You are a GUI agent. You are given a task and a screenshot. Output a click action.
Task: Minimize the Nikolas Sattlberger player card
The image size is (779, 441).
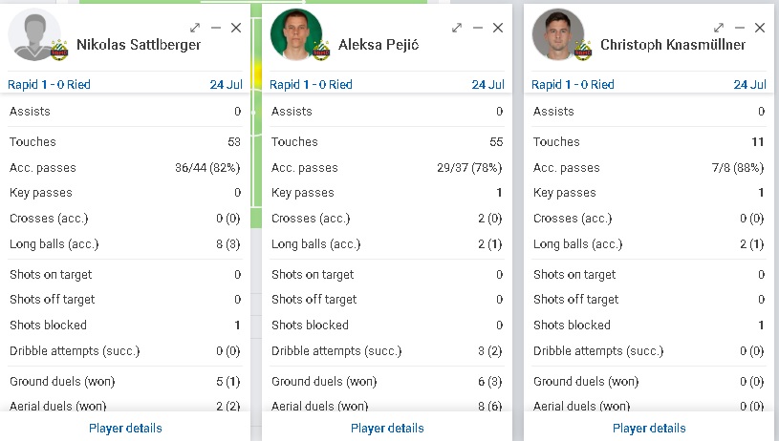tap(216, 29)
